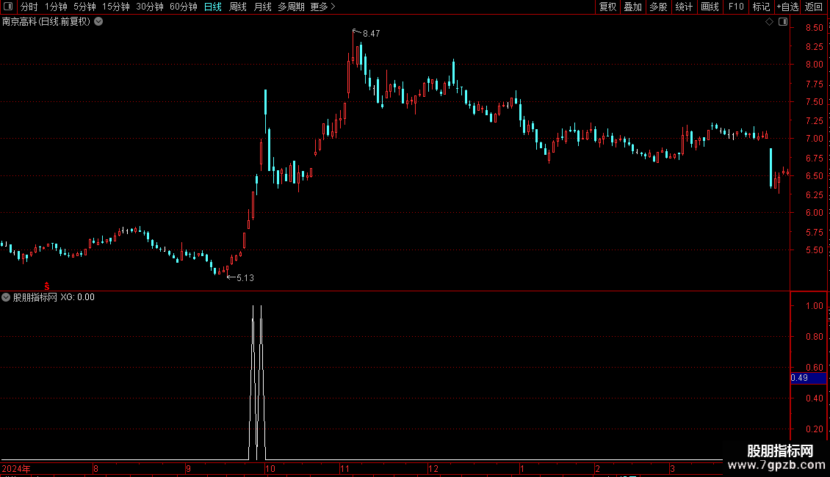Click the month 12 marker on time axis

[x=433, y=468]
